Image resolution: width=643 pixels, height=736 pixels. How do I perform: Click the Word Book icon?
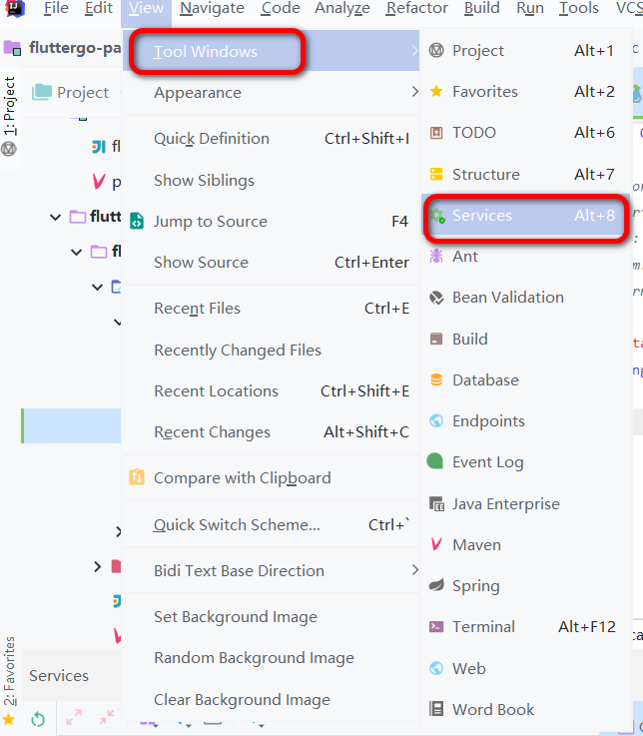coord(436,709)
